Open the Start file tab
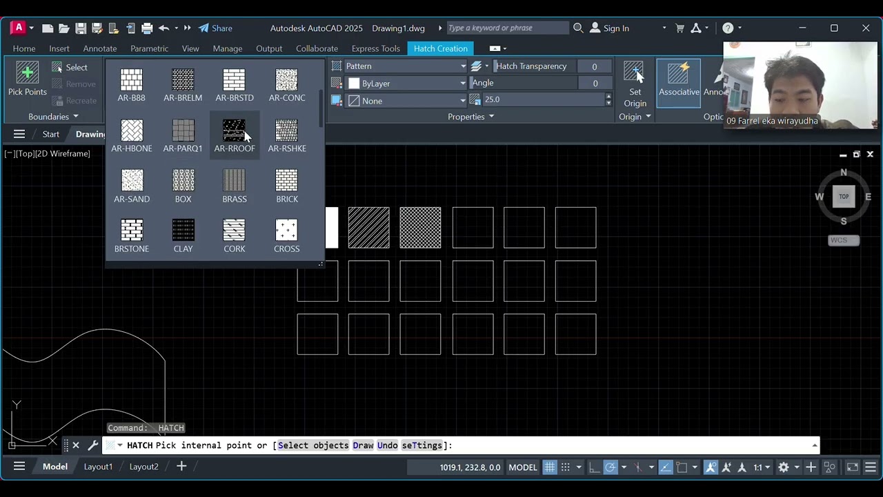The width and height of the screenshot is (883, 497). pyautogui.click(x=50, y=134)
